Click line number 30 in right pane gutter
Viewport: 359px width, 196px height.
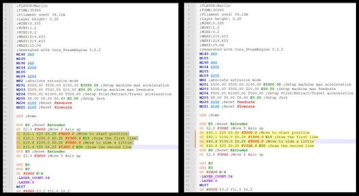187,132
